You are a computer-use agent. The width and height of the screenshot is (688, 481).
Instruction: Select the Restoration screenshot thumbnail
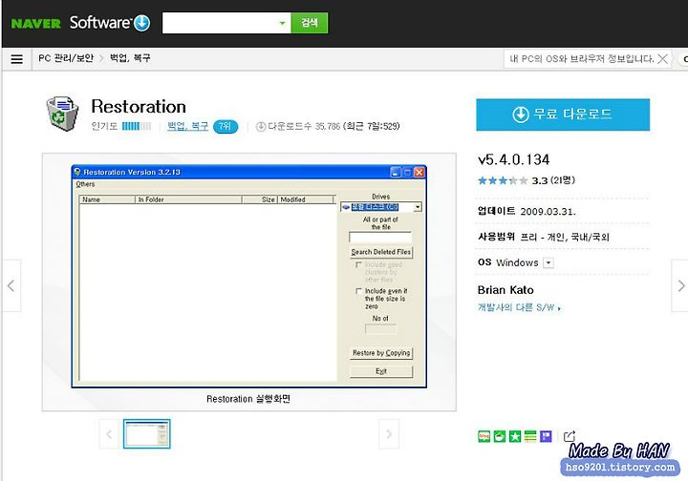(x=146, y=433)
